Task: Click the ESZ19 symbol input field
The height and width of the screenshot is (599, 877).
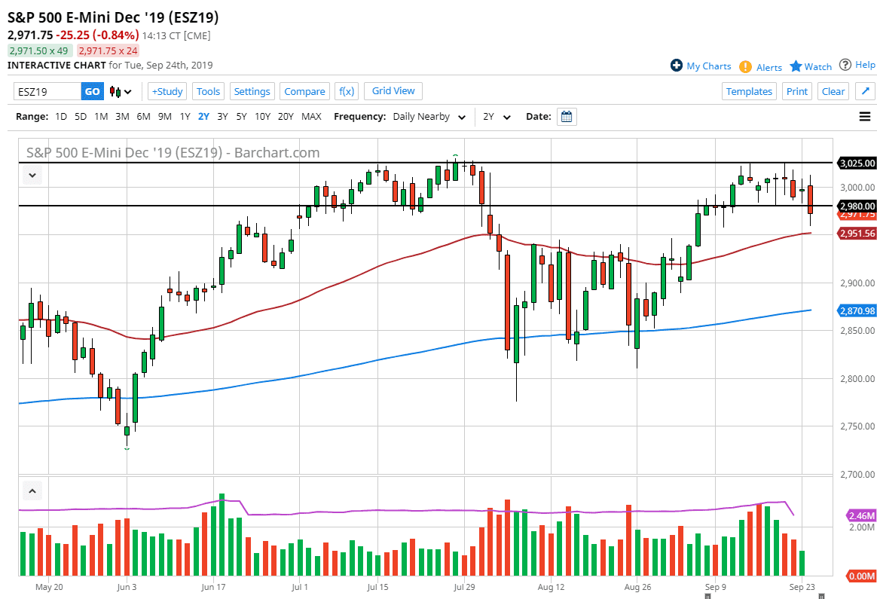Action: (x=45, y=90)
